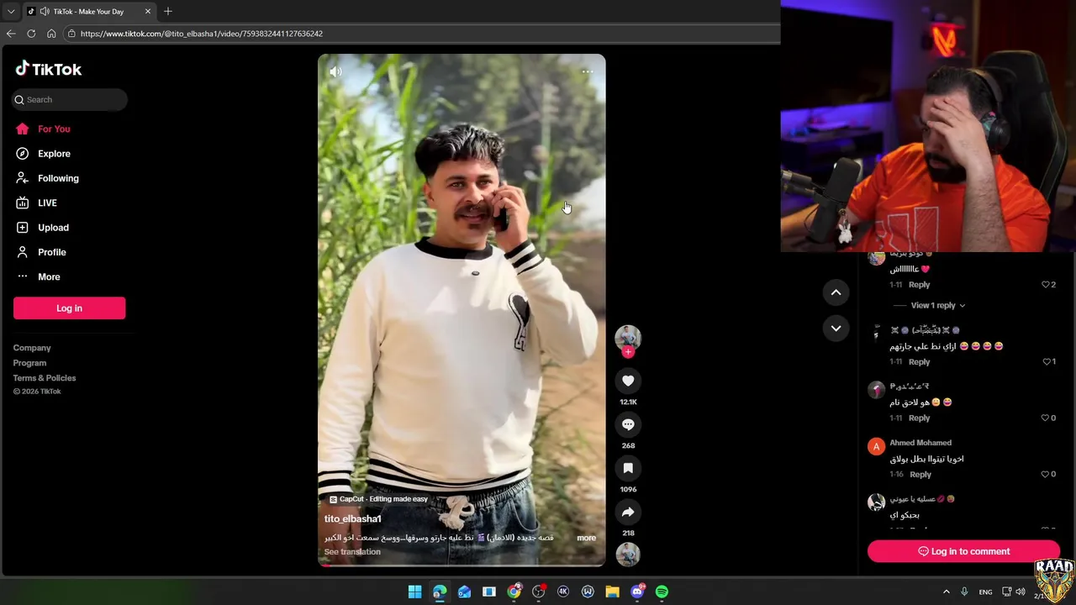This screenshot has width=1076, height=605.
Task: Open a new browser tab with plus
Action: click(x=168, y=11)
